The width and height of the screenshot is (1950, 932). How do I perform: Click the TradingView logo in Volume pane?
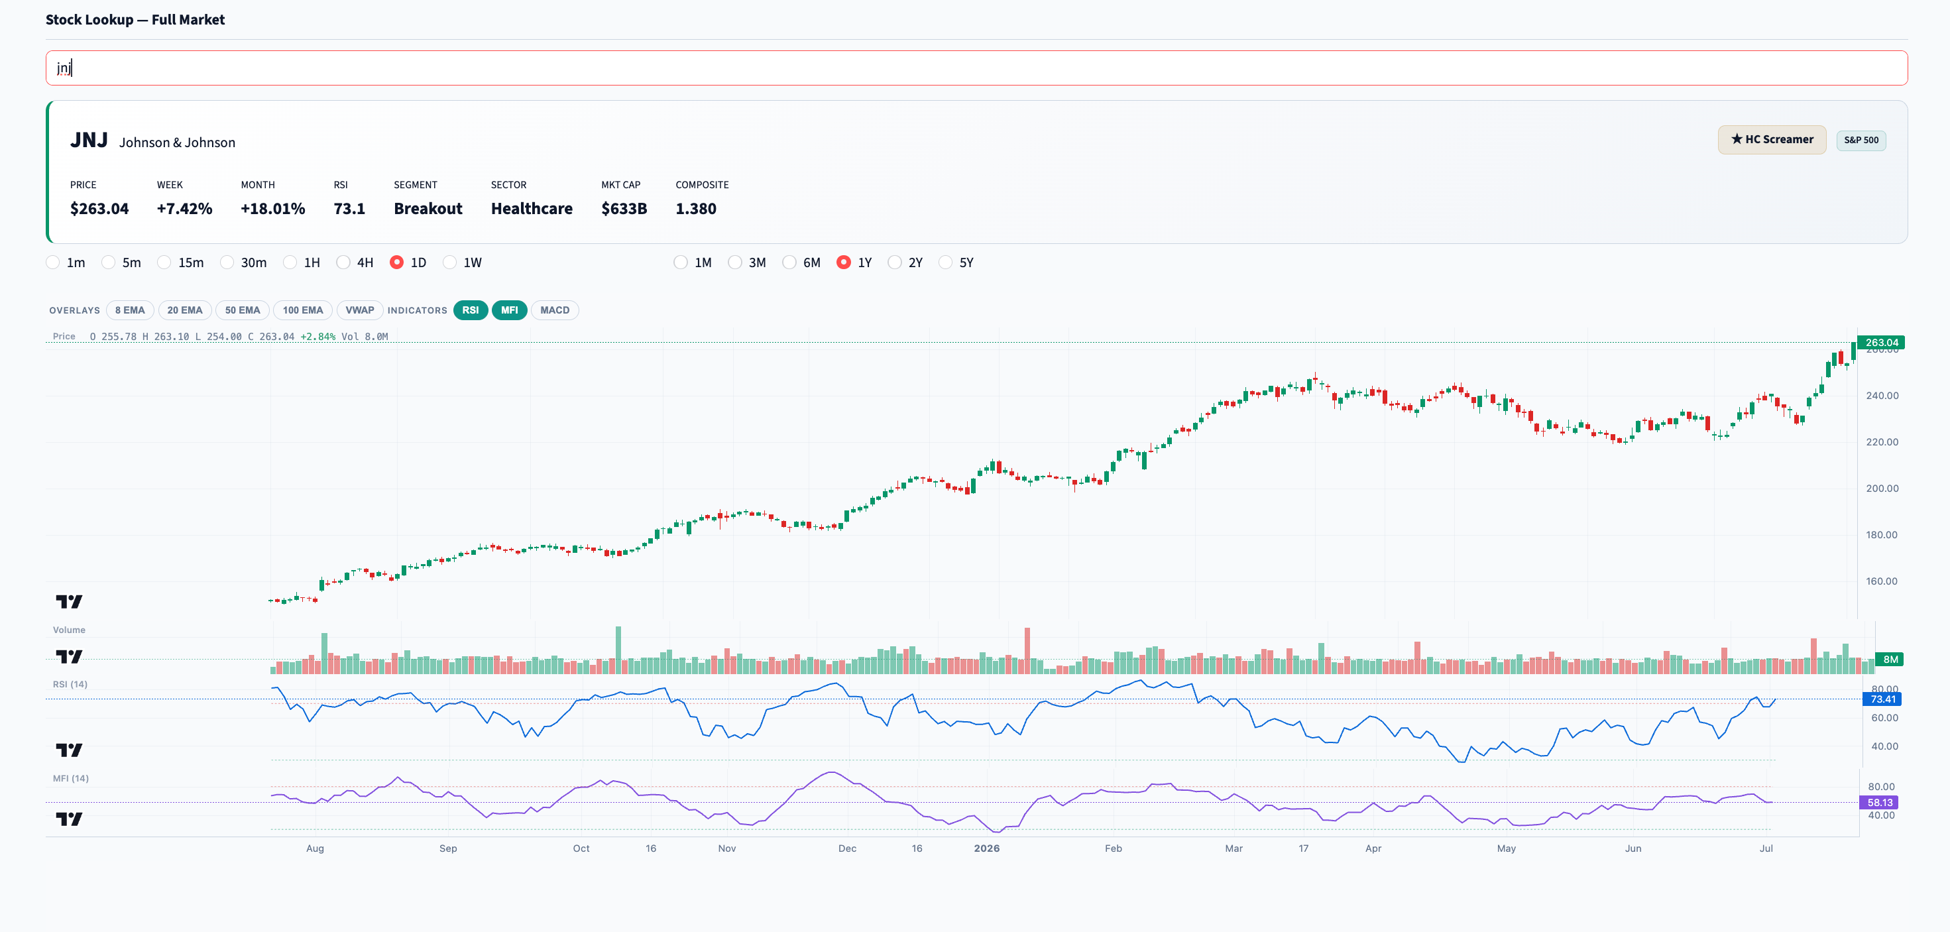(69, 656)
